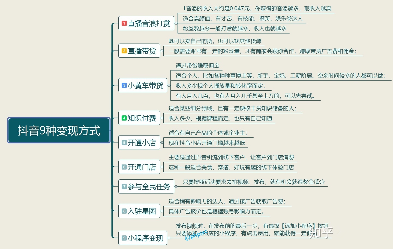The height and width of the screenshot is (249, 393).
Task: Collapse the 直播带货 branch
Action: coord(162,51)
